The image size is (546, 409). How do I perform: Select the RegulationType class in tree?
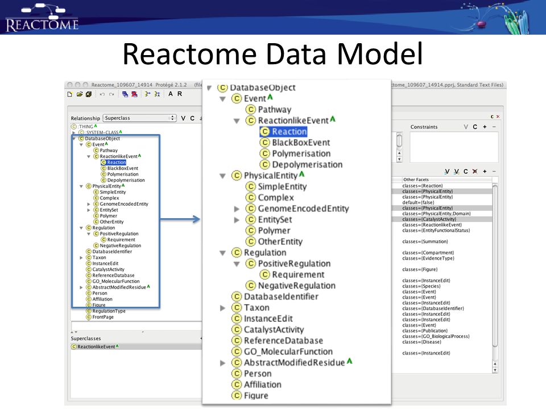(106, 311)
